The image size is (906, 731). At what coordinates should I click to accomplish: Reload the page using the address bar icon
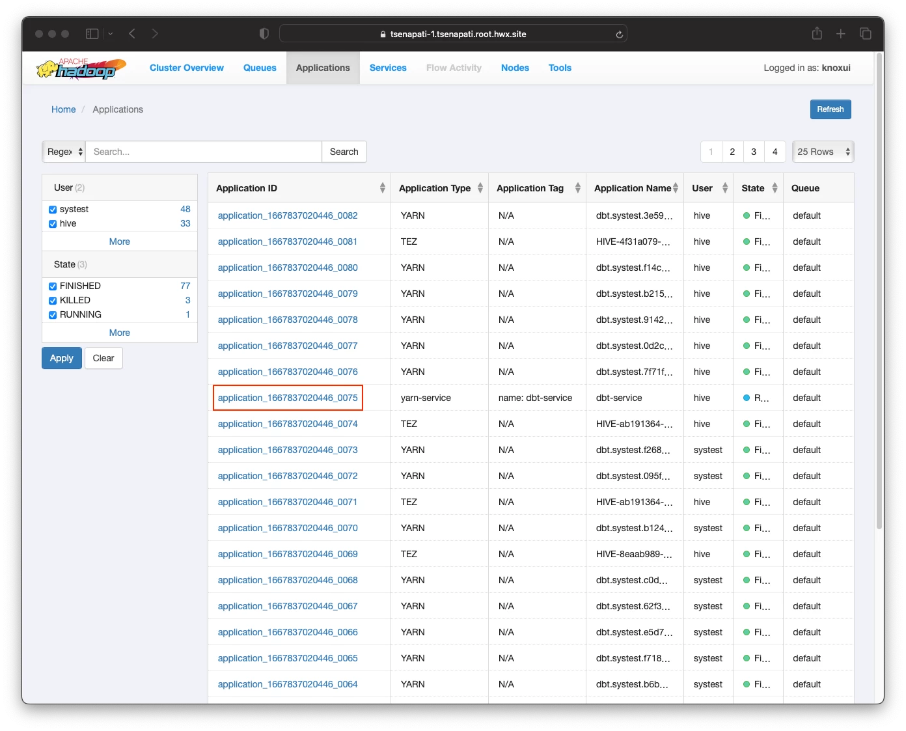(x=619, y=34)
